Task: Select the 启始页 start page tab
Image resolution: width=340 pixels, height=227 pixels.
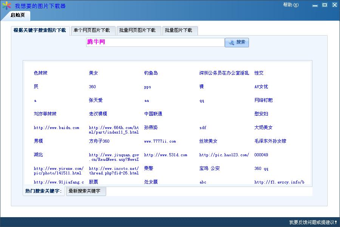Action: click(17, 15)
